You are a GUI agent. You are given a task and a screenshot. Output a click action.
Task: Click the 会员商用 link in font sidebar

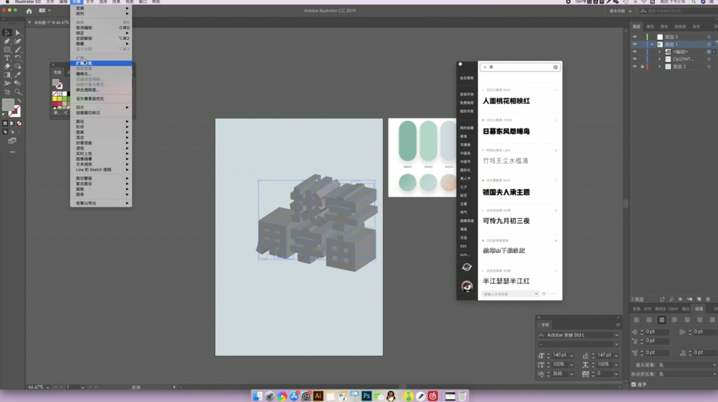(467, 78)
